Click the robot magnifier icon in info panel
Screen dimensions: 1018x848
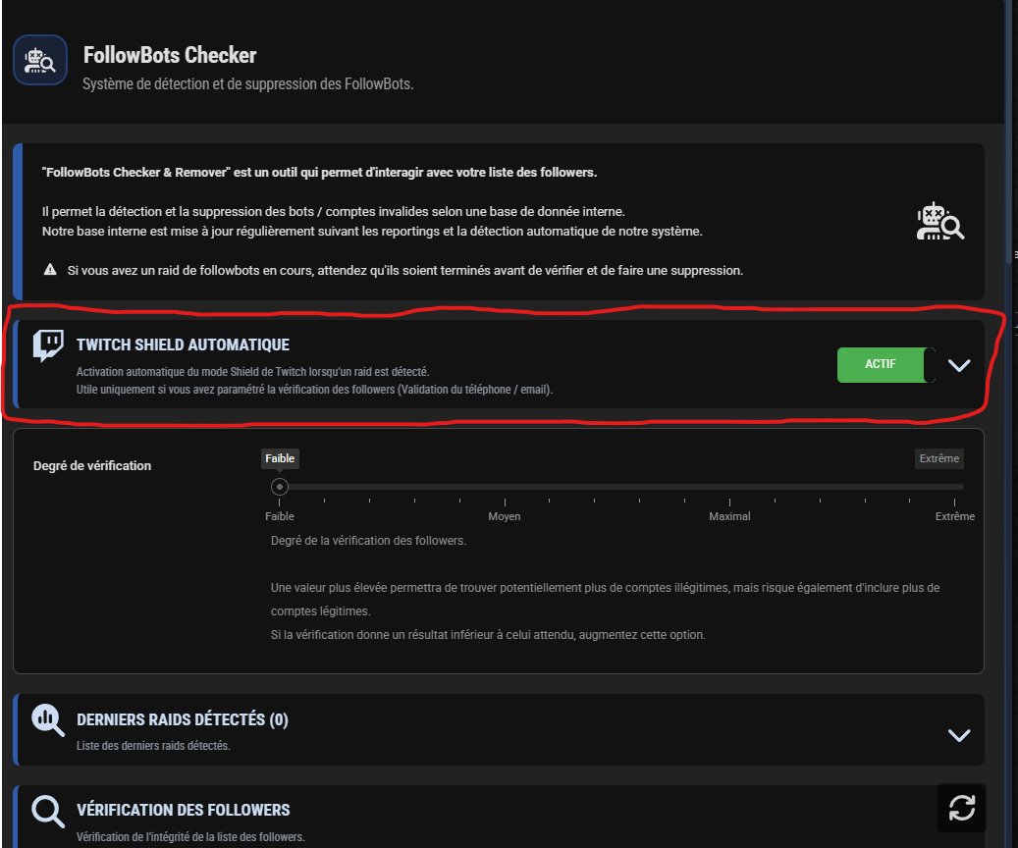click(939, 222)
